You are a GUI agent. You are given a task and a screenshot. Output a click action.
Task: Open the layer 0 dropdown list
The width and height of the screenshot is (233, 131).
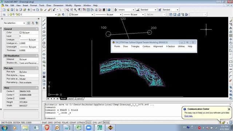click(x=56, y=15)
